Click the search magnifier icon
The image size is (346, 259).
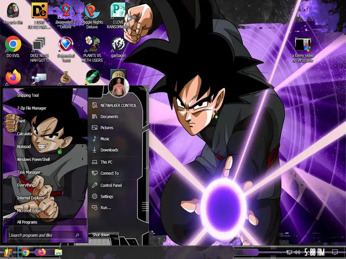coord(77,235)
